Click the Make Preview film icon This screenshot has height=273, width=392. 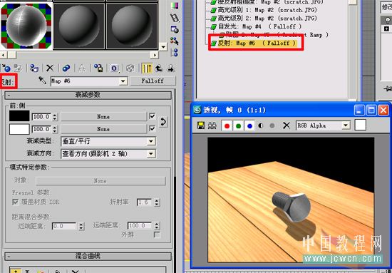pyautogui.click(x=175, y=18)
